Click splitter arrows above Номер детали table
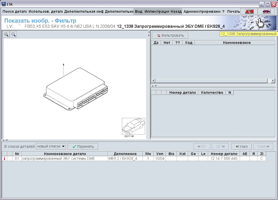Image resolution: width=278 pixels, height=200 pixels. click(x=154, y=86)
